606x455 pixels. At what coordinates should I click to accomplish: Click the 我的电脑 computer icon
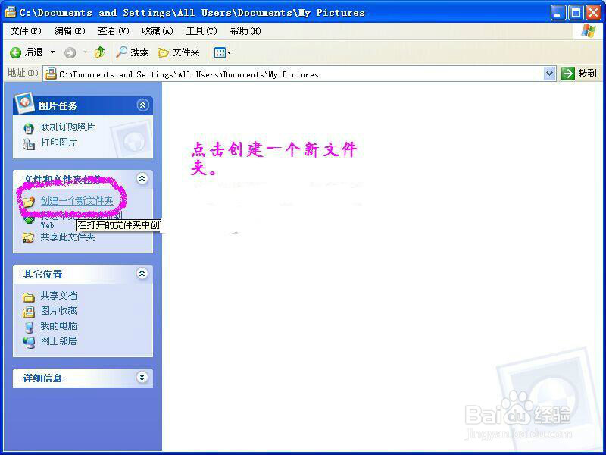(x=29, y=328)
